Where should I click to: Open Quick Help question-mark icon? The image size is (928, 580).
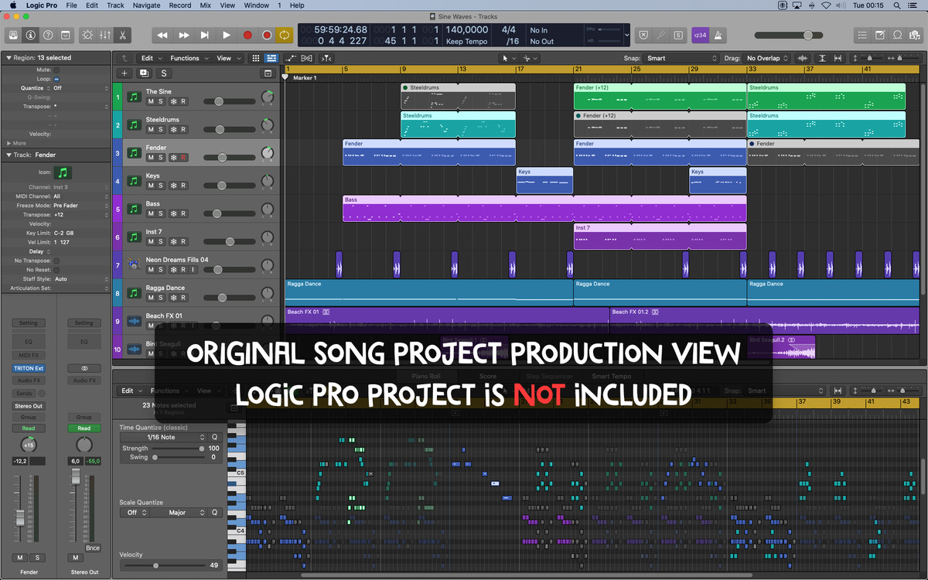(48, 35)
